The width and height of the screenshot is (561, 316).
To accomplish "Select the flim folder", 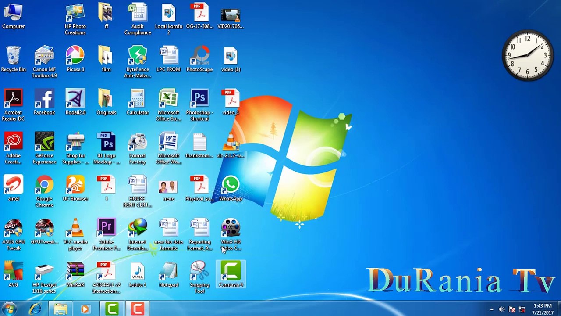I will pos(106,59).
